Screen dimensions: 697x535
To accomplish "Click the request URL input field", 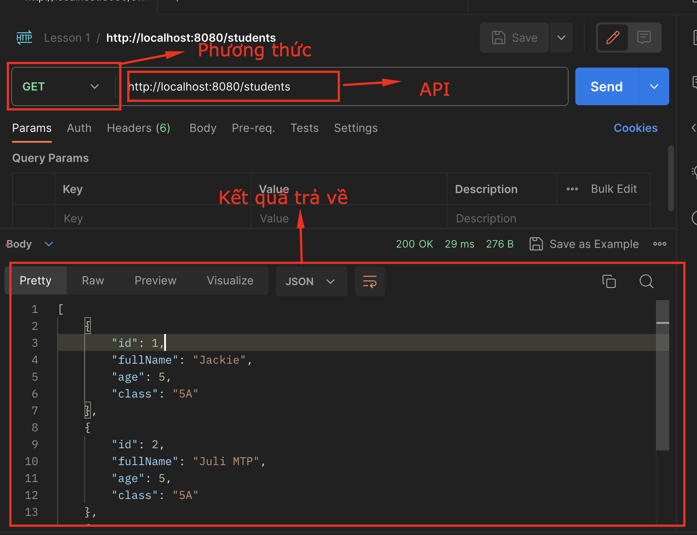I will 413,87.
